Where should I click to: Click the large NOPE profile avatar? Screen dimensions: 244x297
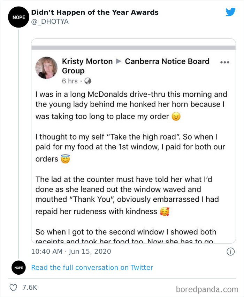(x=19, y=17)
